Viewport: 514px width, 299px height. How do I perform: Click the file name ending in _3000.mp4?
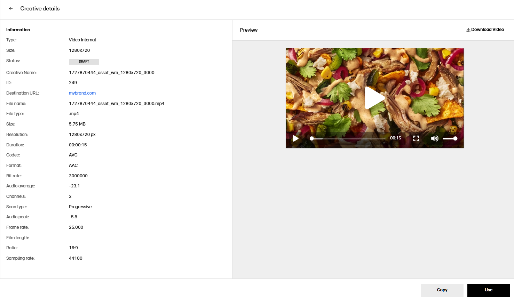(116, 104)
